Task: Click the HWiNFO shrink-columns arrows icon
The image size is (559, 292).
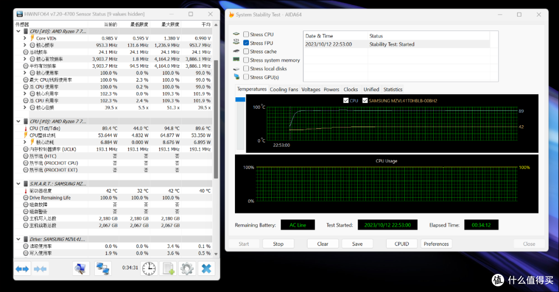Action: pyautogui.click(x=40, y=269)
